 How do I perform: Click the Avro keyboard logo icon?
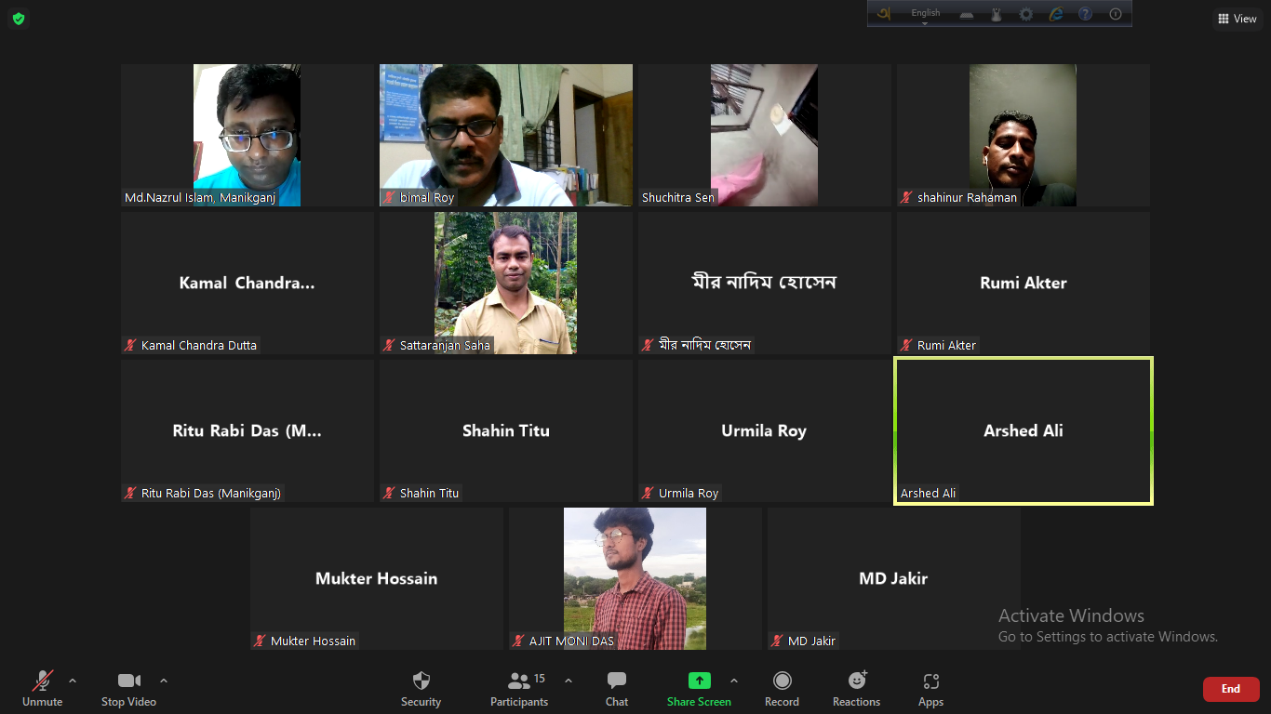[884, 14]
